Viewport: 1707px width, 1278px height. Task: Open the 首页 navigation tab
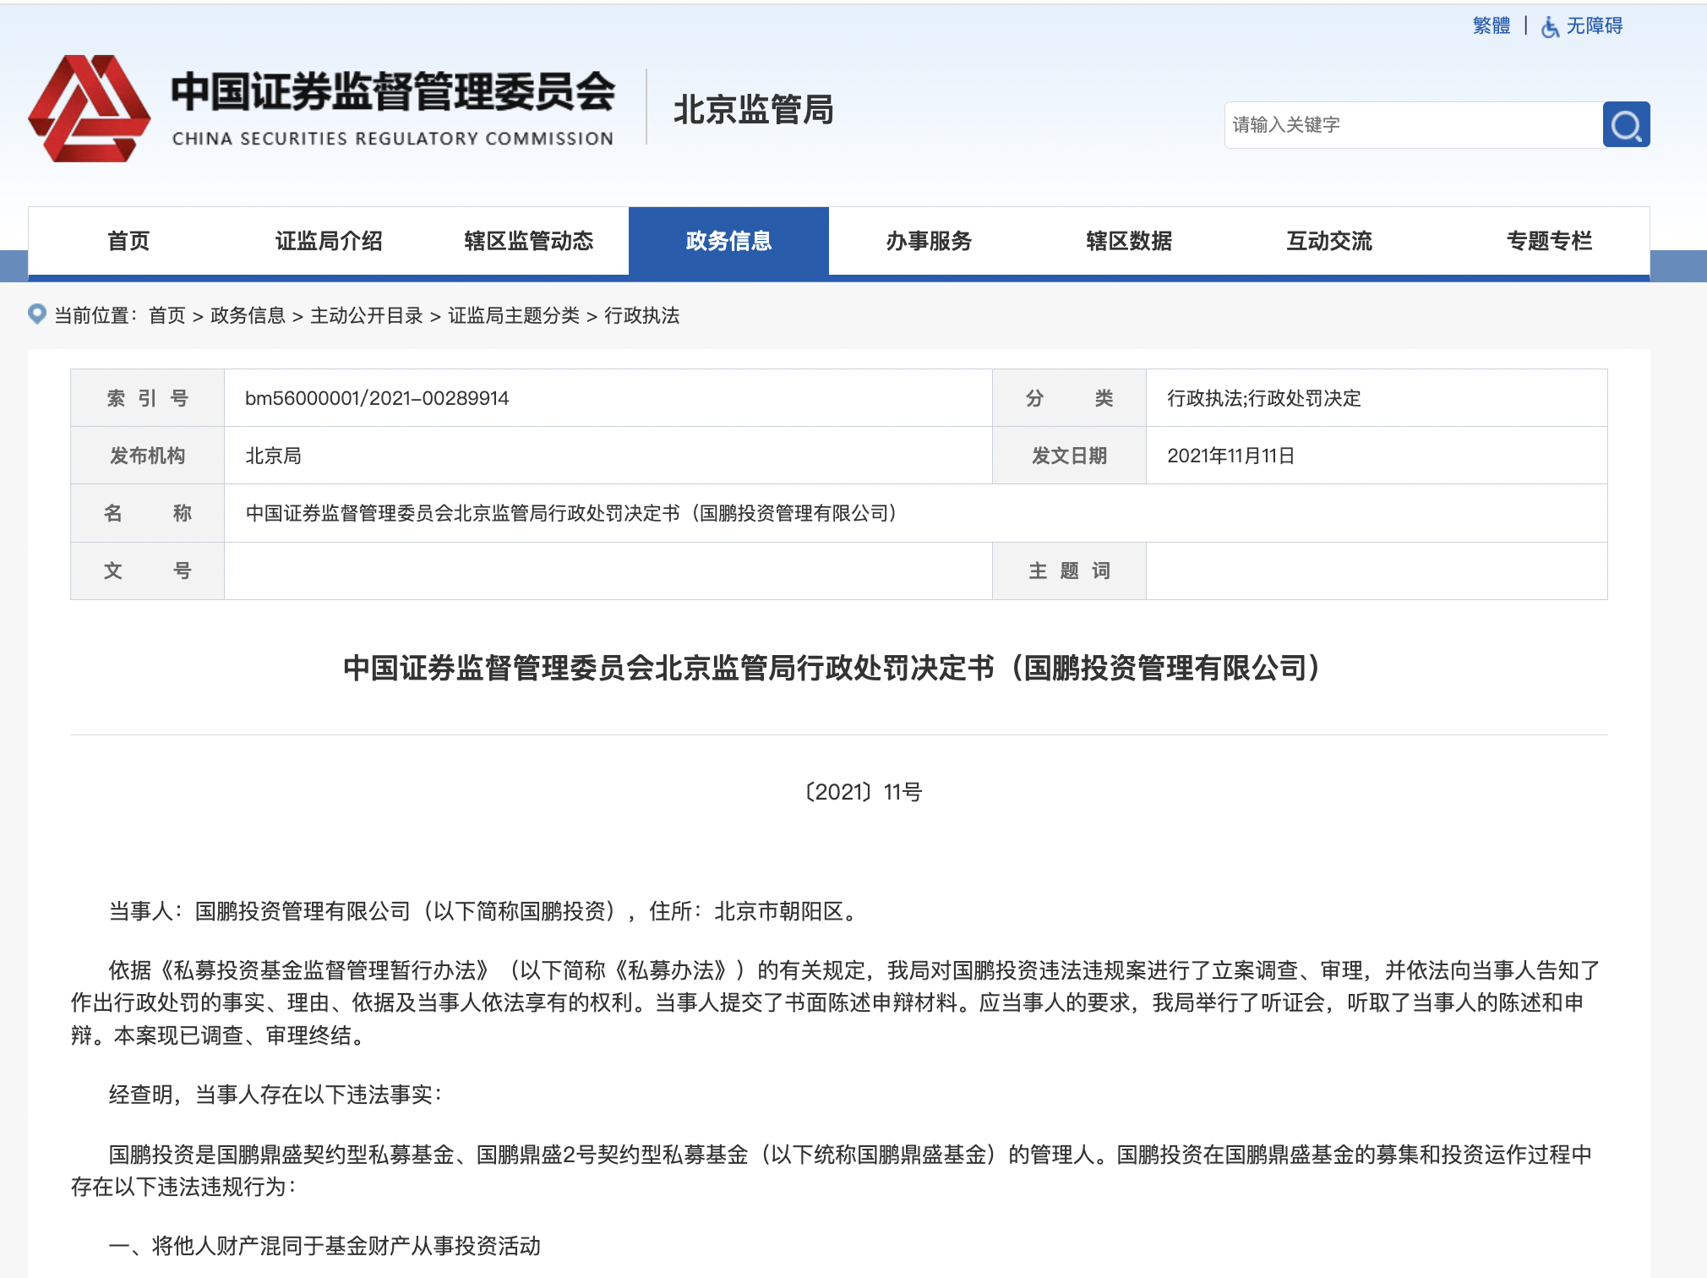pyautogui.click(x=128, y=241)
